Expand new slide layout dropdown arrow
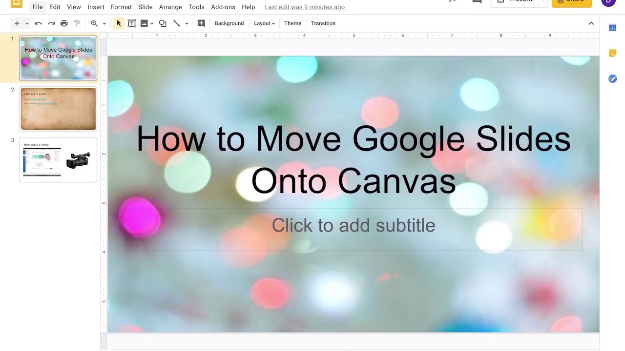Screen dimensions: 625x351 pyautogui.click(x=27, y=23)
